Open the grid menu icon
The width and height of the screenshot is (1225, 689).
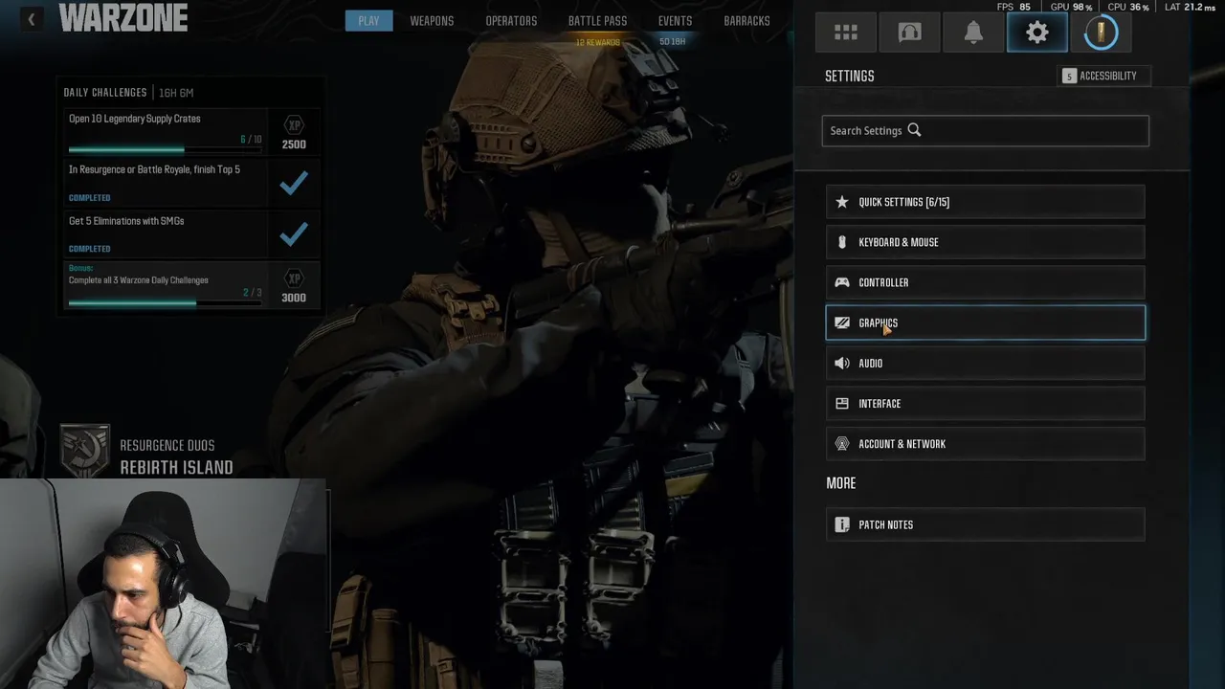846,33
